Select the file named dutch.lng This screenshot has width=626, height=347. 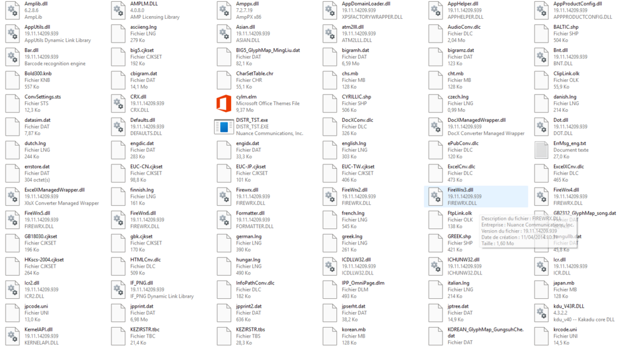click(35, 144)
